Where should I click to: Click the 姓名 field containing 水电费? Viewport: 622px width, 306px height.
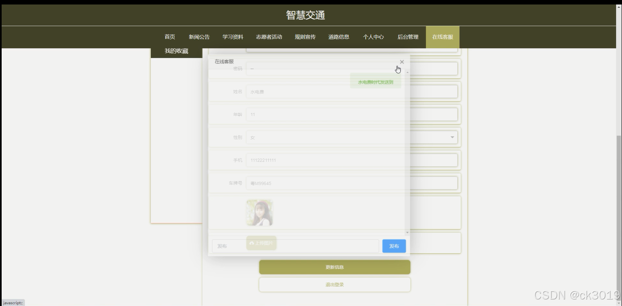tap(352, 92)
